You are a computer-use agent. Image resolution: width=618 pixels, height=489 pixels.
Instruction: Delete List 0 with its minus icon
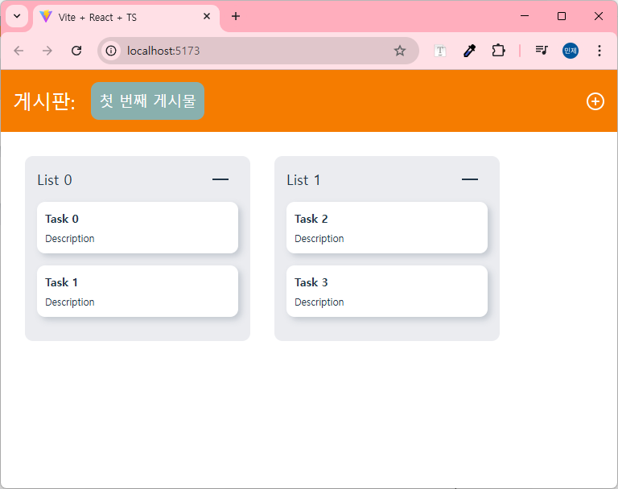click(x=220, y=179)
